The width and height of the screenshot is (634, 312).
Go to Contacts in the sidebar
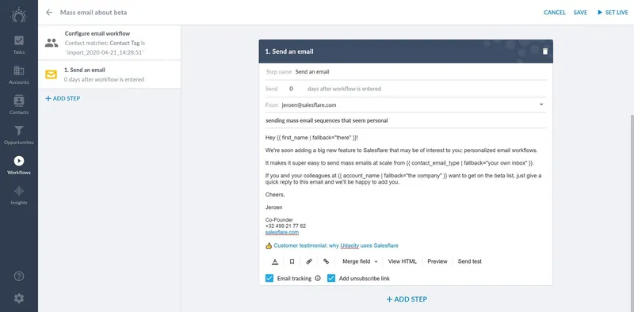click(18, 105)
